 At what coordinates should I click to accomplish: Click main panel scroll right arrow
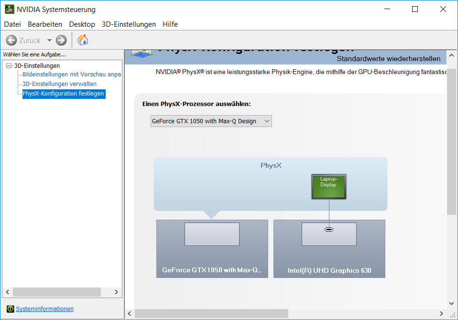441,314
